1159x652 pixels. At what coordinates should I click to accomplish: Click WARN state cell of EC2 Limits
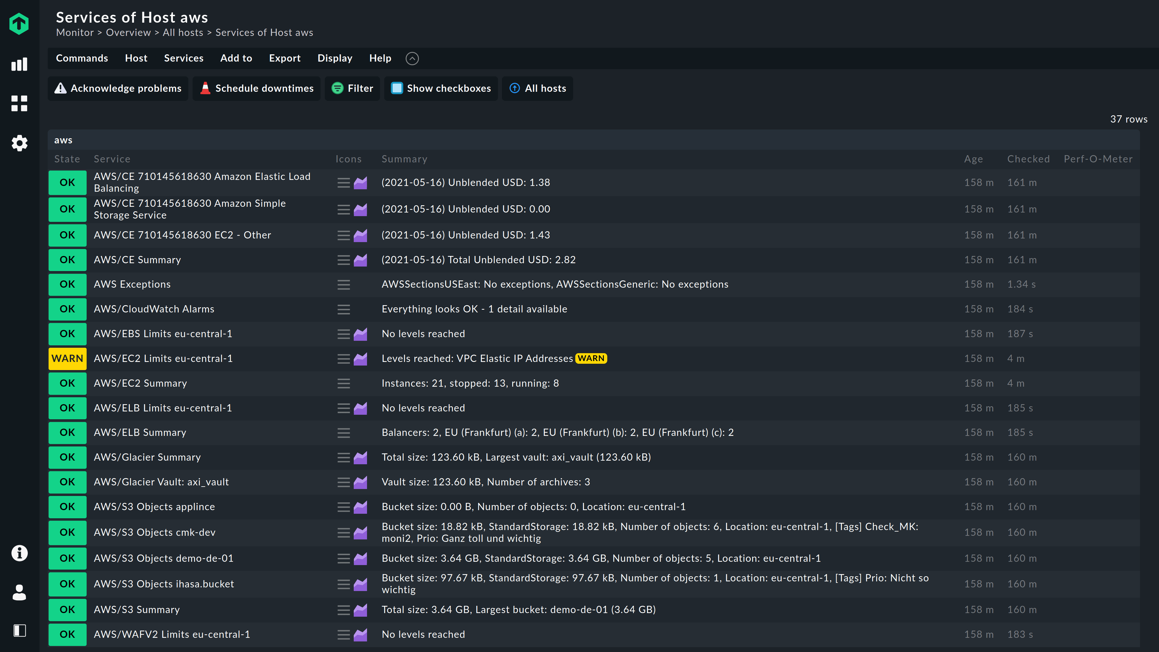tap(68, 359)
